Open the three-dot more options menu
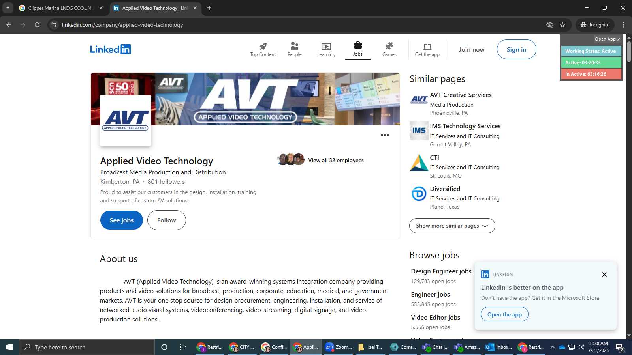 [x=385, y=135]
